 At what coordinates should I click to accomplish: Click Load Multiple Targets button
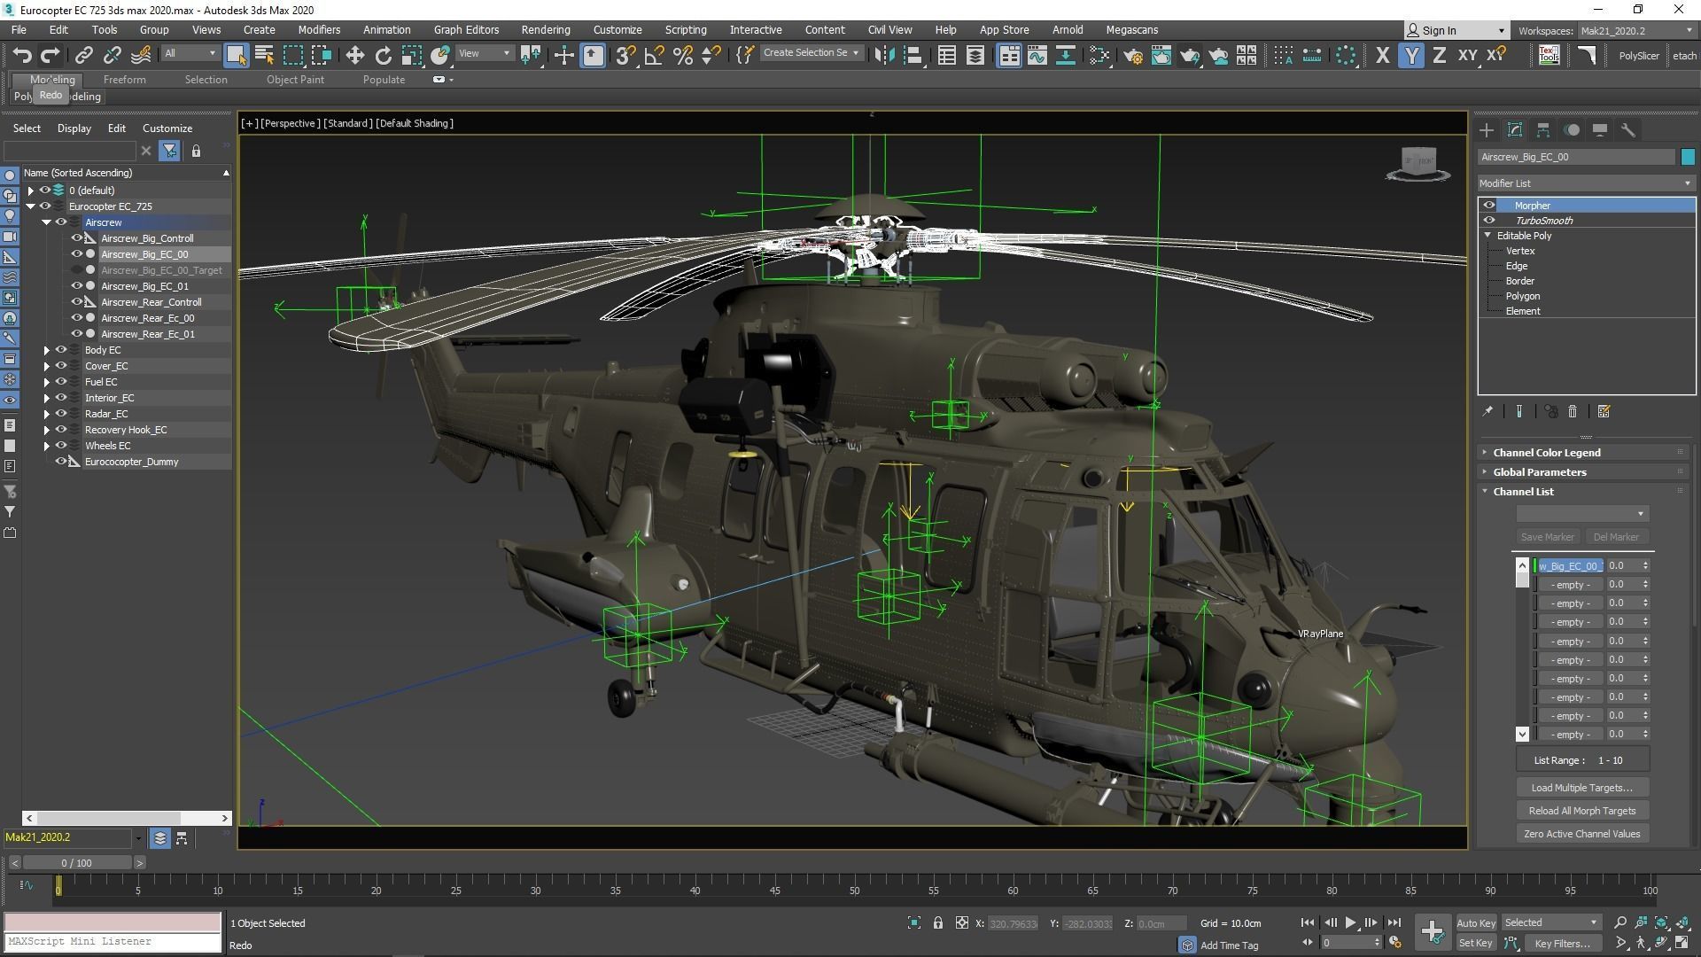[x=1581, y=788]
